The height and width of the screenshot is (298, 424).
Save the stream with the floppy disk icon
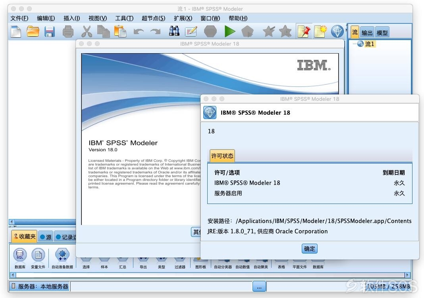point(50,32)
